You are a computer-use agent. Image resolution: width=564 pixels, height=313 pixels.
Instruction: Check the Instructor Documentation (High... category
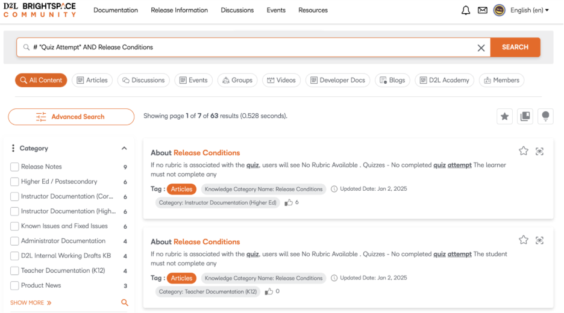(x=14, y=211)
